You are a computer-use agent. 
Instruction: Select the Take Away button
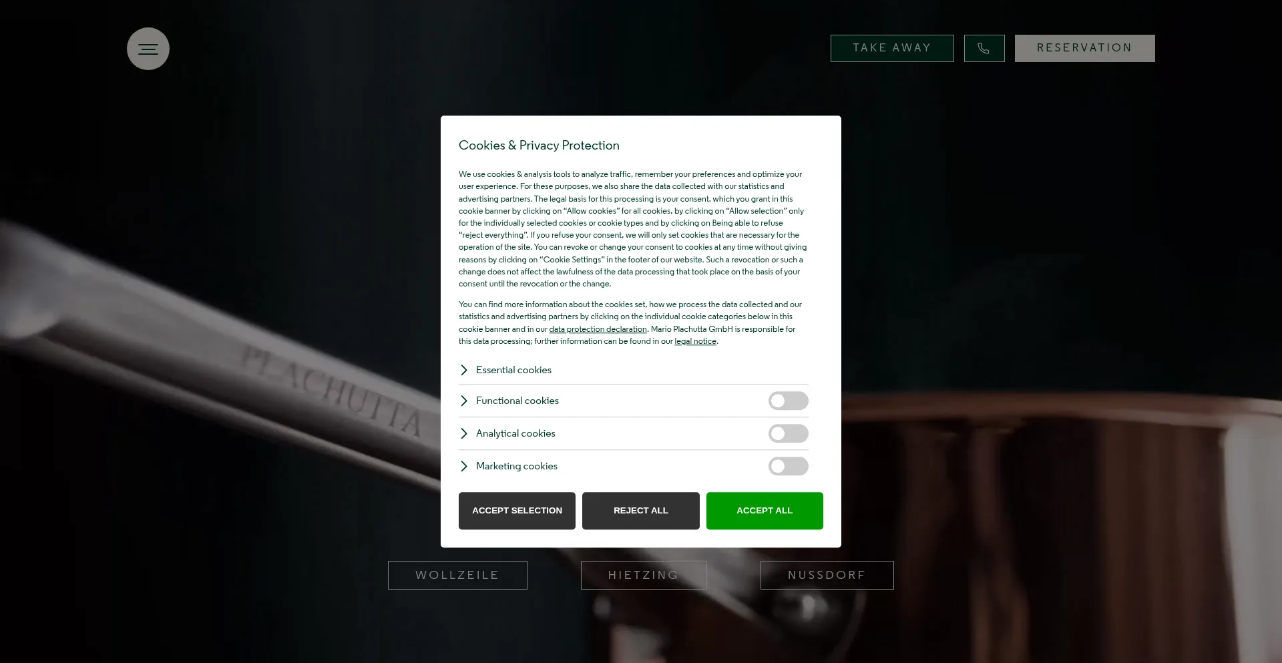click(x=892, y=48)
